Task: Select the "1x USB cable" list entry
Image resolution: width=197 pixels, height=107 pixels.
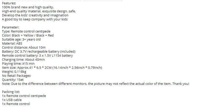Action: tap(12, 100)
